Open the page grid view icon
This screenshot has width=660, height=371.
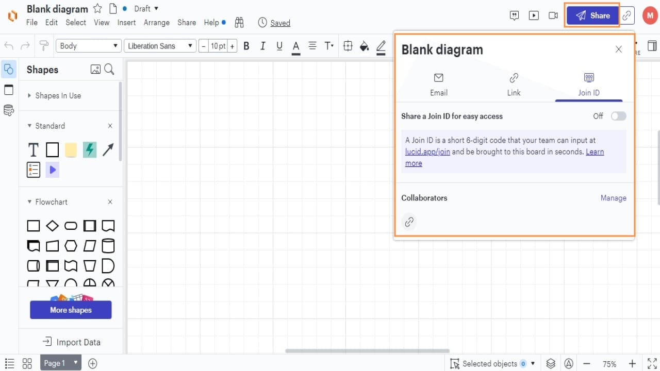tap(27, 363)
